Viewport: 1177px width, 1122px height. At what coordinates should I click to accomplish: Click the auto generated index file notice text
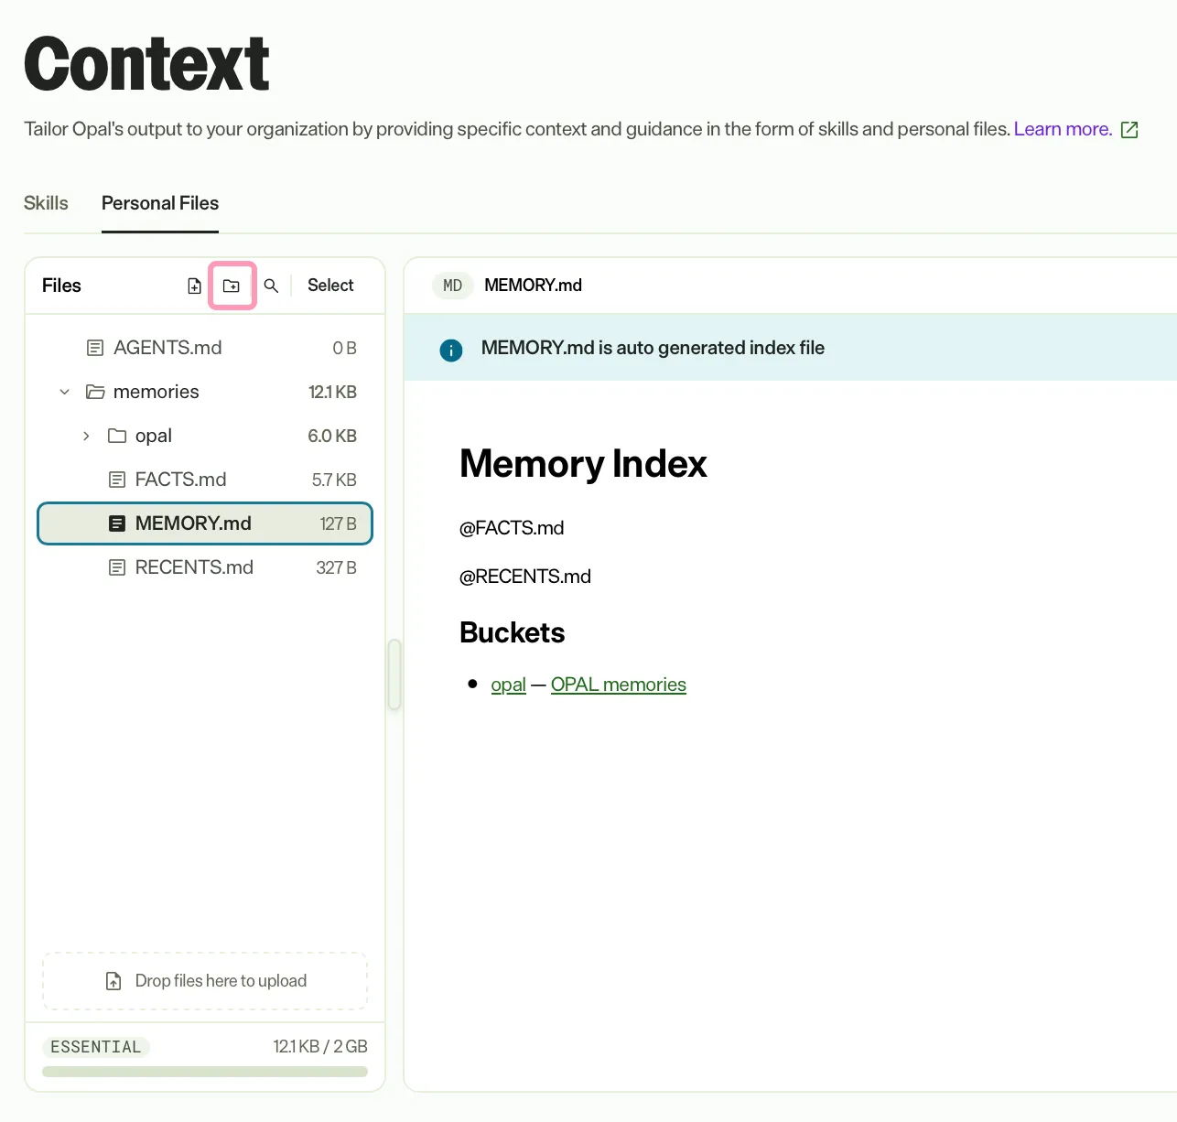(653, 348)
